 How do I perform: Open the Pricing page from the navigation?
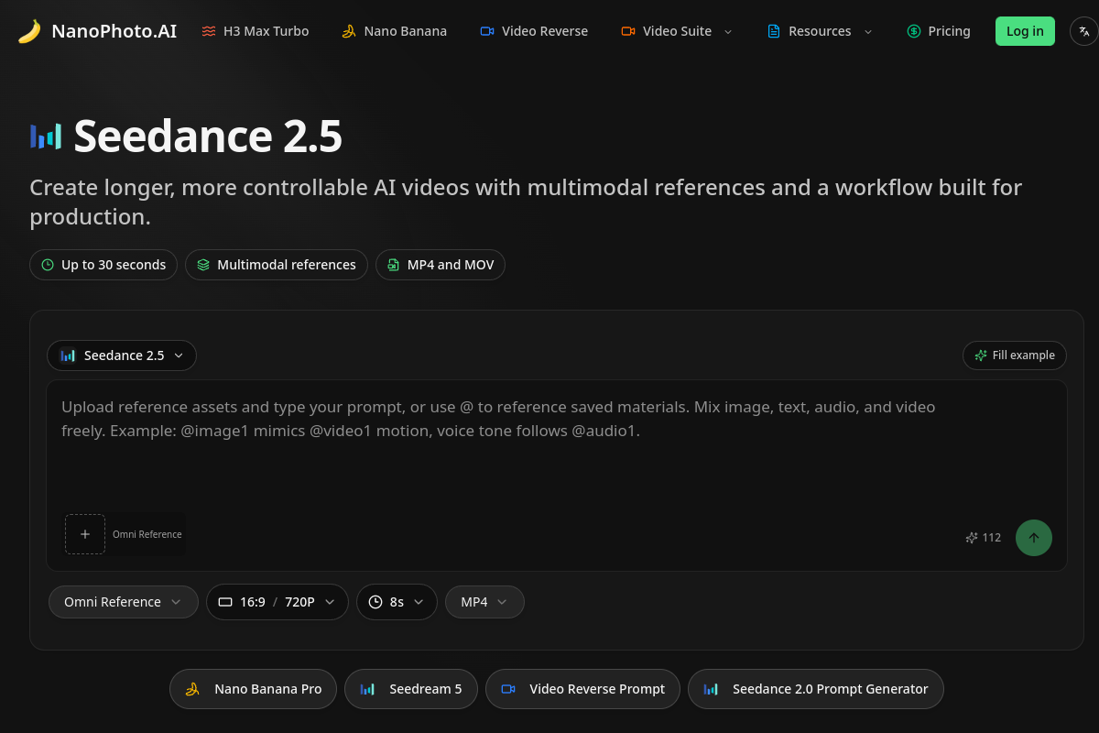pyautogui.click(x=939, y=31)
